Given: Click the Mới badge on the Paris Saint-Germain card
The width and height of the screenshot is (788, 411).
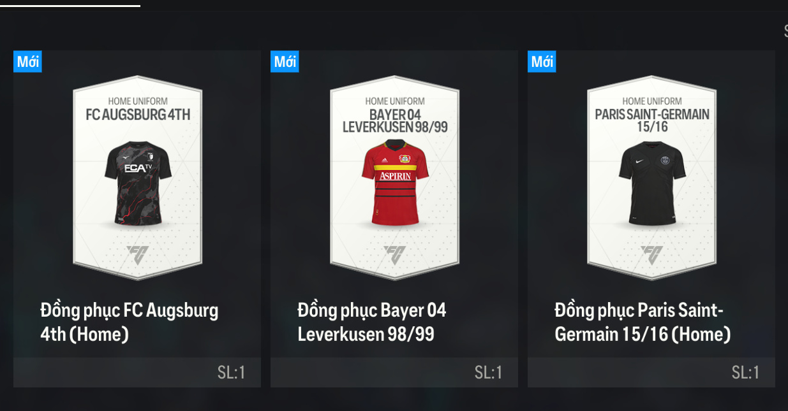Looking at the screenshot, I should 542,62.
